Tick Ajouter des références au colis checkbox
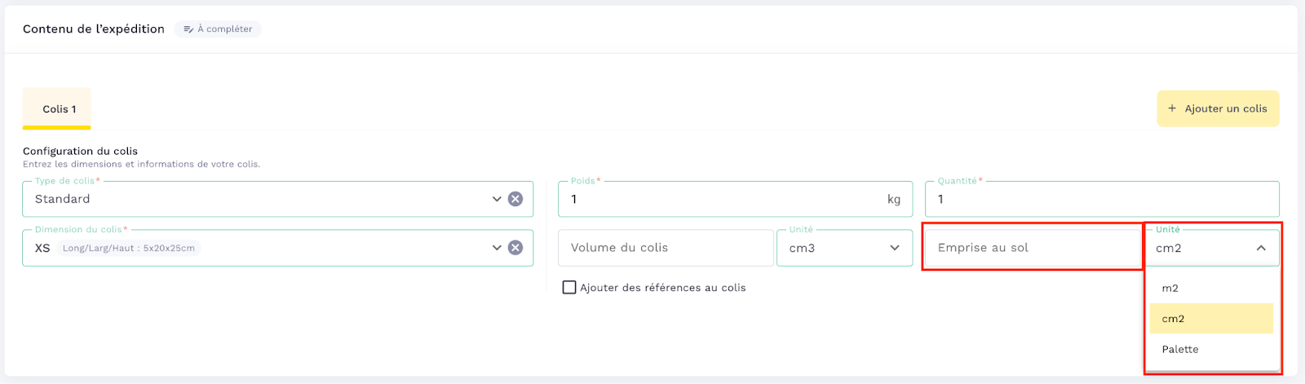Screen dimensions: 1305x384 pos(569,288)
